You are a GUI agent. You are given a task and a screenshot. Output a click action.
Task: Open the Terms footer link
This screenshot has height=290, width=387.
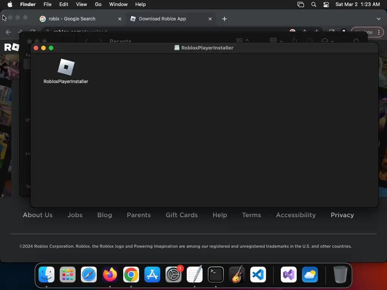[251, 215]
